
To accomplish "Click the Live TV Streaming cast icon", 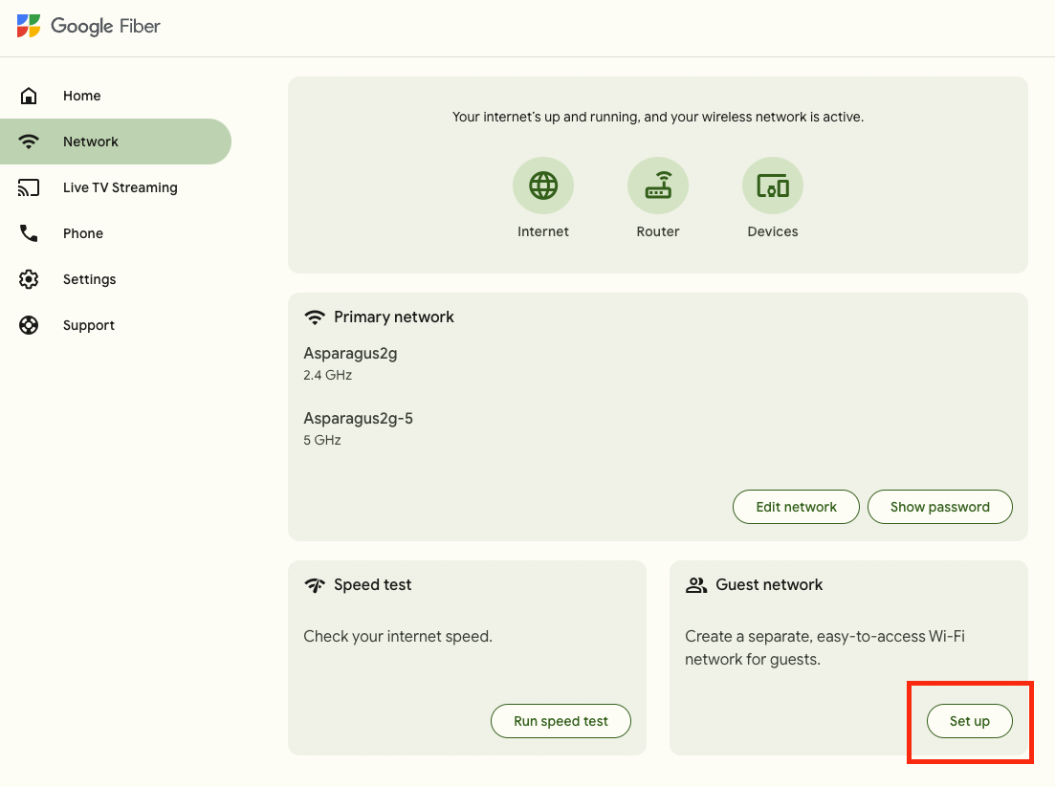I will 29,187.
